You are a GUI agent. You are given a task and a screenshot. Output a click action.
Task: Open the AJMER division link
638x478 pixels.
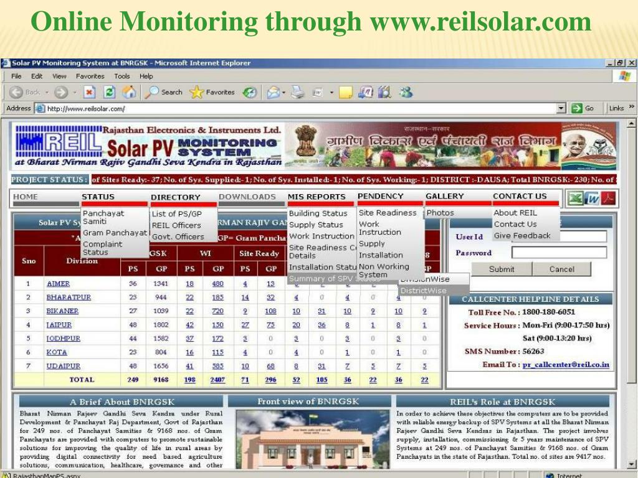click(x=58, y=284)
